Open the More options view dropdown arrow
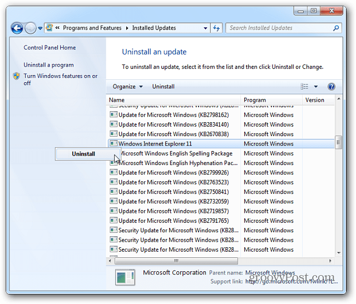356x304 pixels. point(316,87)
